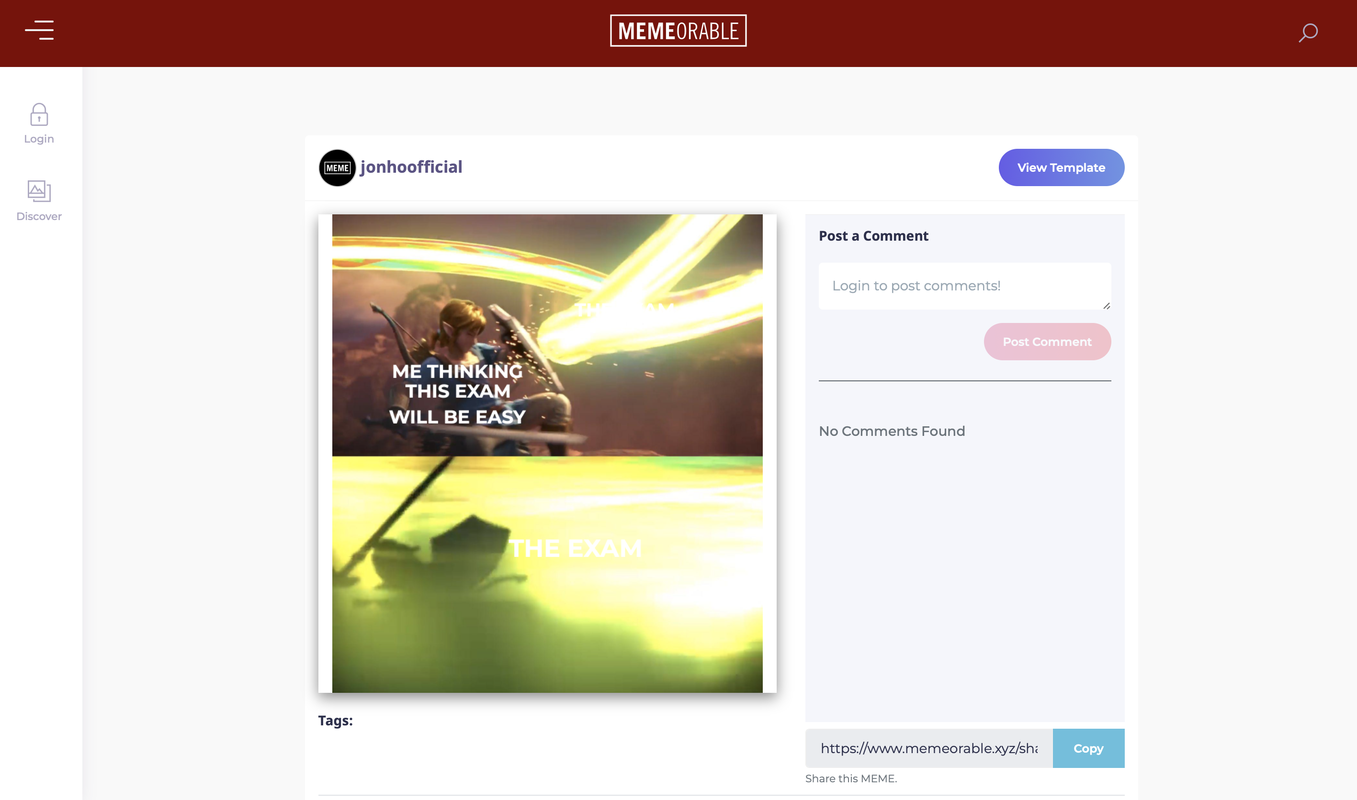Focus the Login to post comments field
This screenshot has height=800, width=1357.
click(x=964, y=286)
